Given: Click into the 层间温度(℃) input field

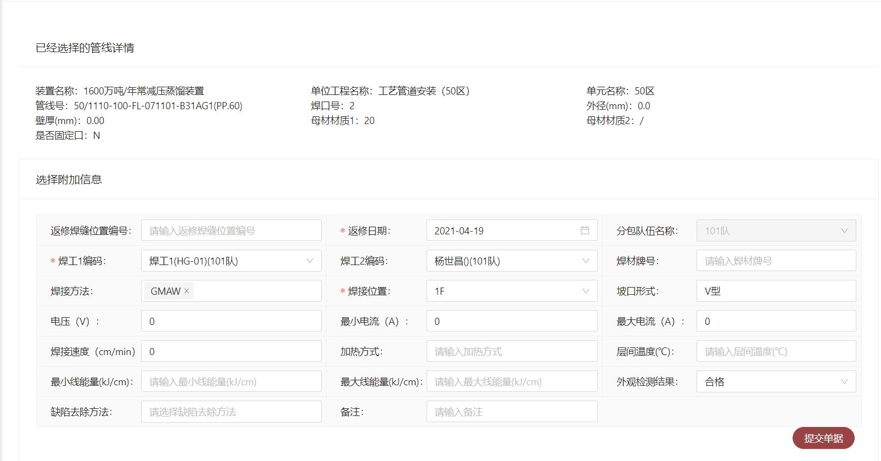Looking at the screenshot, I should pos(776,351).
